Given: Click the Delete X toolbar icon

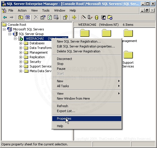Looking at the screenshot, I should [x=36, y=17].
